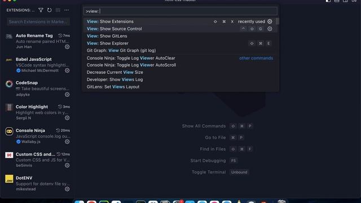The width and height of the screenshot is (361, 203).
Task: Open Color Highlight extension icon
Action: click(x=9, y=107)
